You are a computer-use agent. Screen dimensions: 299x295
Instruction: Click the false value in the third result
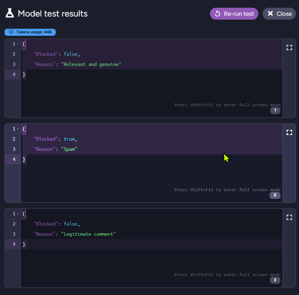pyautogui.click(x=70, y=224)
